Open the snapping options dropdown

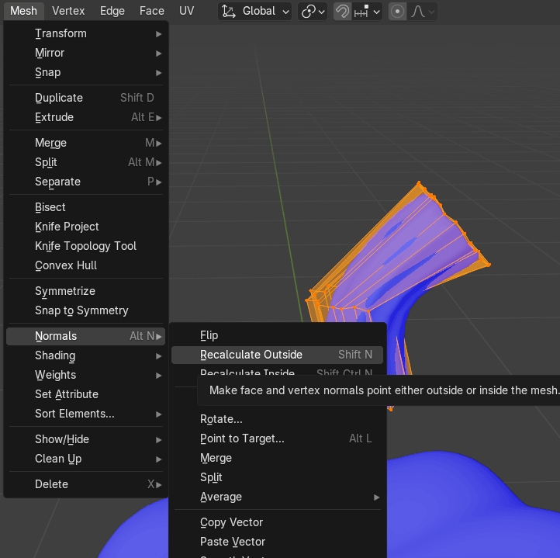368,11
